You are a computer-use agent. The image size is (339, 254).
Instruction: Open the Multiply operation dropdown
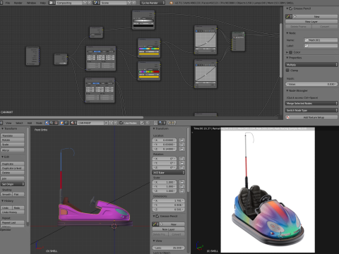311,64
